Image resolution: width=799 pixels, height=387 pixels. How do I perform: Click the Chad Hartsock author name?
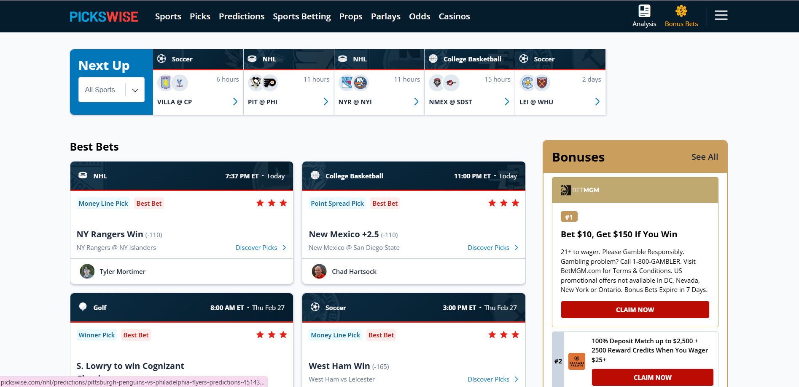tap(354, 272)
